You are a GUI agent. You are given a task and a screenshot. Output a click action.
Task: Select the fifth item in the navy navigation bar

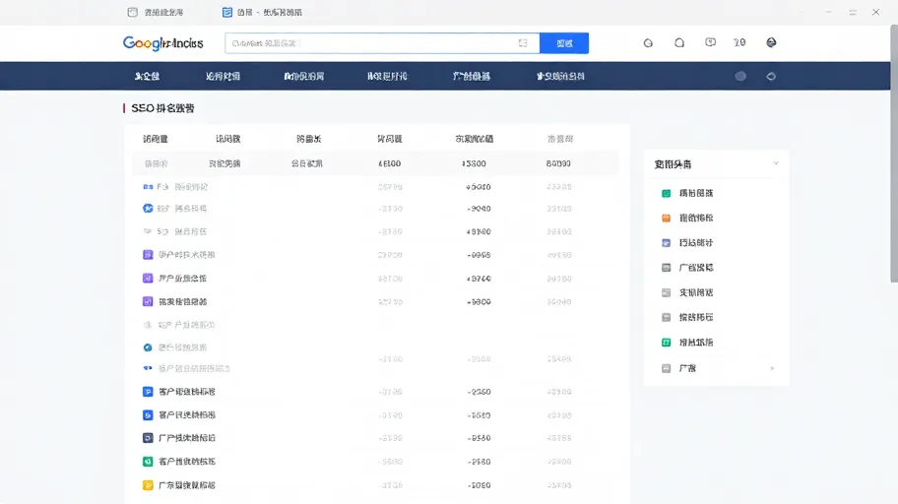472,76
